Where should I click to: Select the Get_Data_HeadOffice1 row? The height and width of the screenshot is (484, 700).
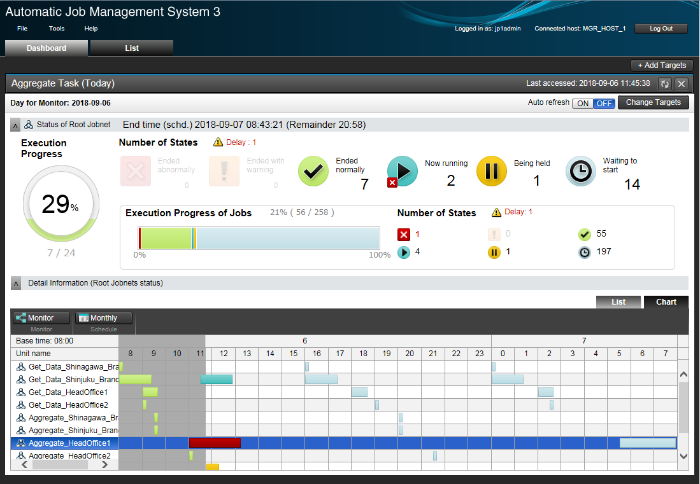pyautogui.click(x=344, y=392)
